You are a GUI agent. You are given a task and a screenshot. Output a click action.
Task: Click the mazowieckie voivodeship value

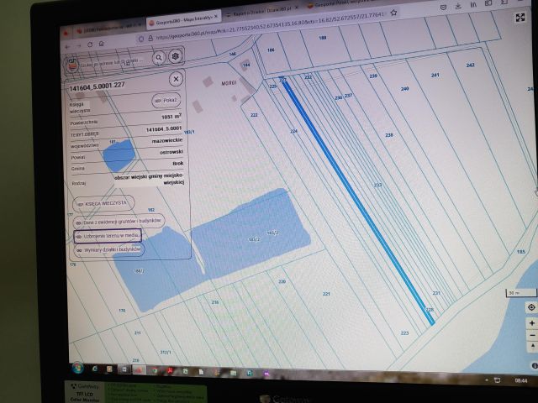tap(167, 140)
